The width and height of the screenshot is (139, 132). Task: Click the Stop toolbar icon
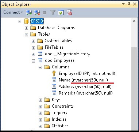click(45, 13)
